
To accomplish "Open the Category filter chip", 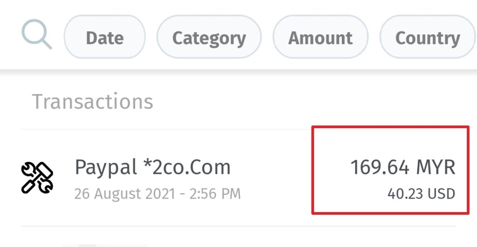I will click(209, 37).
